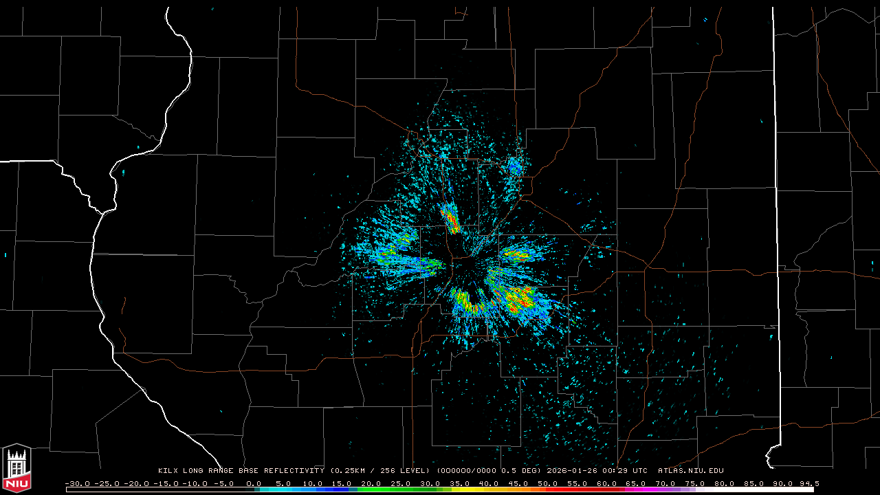Click the red echo north-northwest of radar
Viewport: 880px width, 495px height.
pyautogui.click(x=451, y=219)
